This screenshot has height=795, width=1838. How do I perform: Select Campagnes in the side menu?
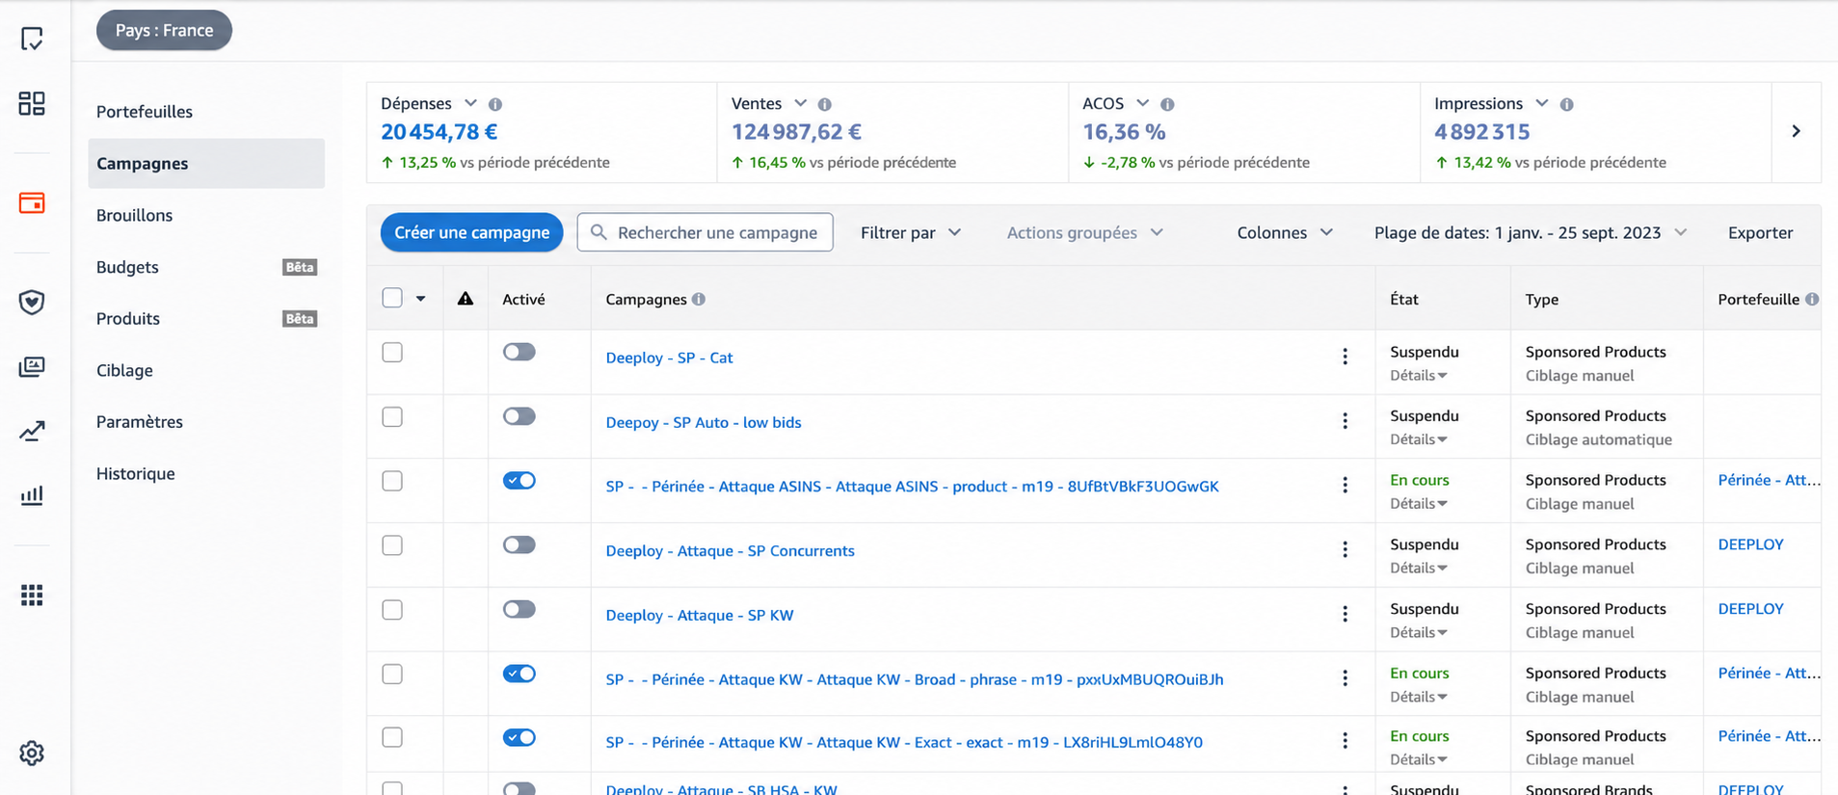click(206, 164)
